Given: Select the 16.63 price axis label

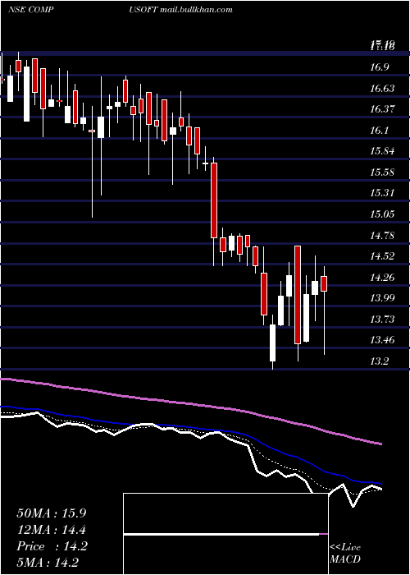Looking at the screenshot, I should click(383, 89).
